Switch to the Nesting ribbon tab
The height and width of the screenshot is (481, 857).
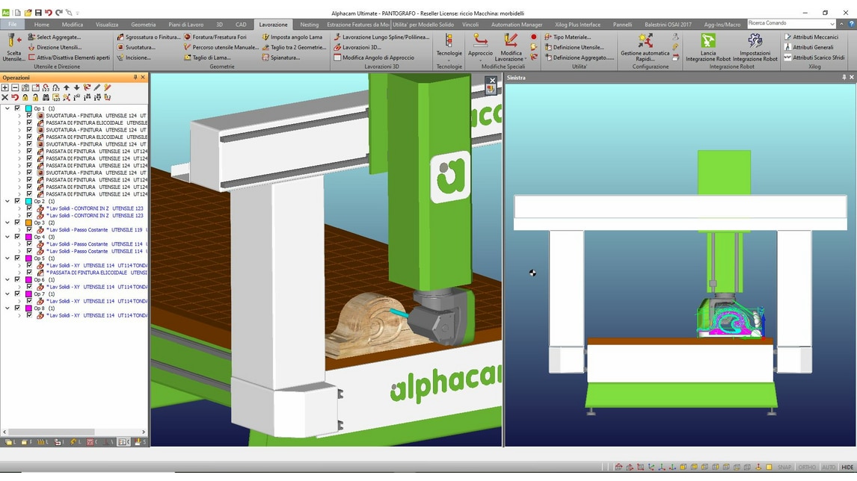308,24
